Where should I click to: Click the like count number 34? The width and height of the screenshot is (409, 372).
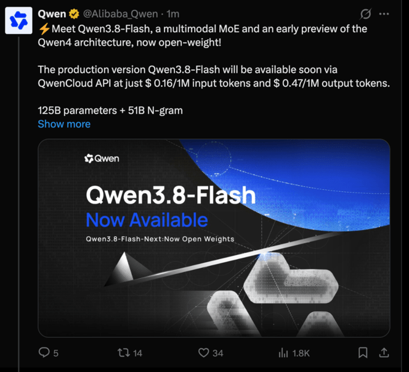click(218, 353)
